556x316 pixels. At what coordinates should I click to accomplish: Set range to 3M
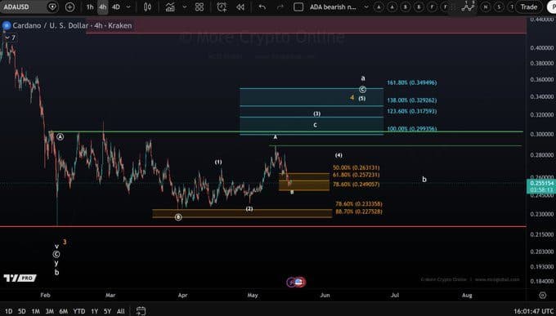point(49,311)
